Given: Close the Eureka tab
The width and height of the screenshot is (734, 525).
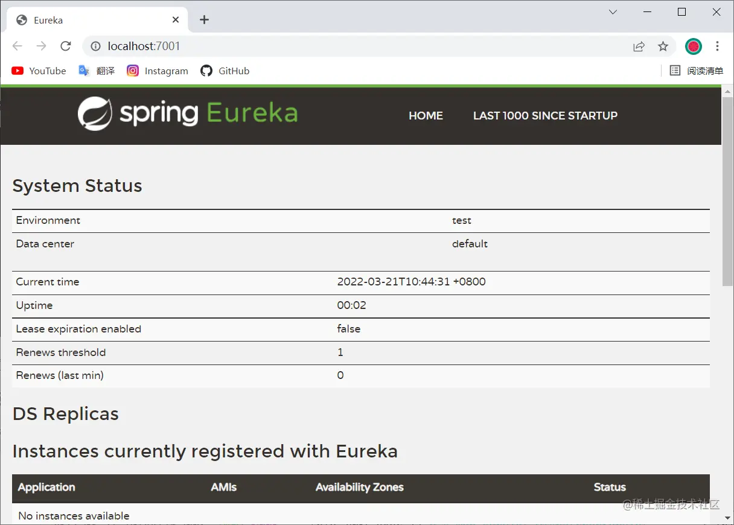Looking at the screenshot, I should pos(176,20).
